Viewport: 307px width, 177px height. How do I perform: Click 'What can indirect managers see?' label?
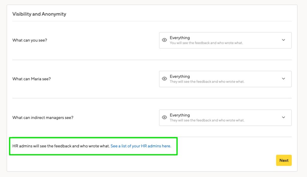[x=43, y=118]
